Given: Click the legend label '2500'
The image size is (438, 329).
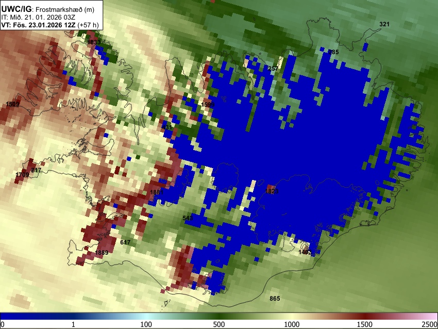Looking at the screenshot, I should coord(430,324).
